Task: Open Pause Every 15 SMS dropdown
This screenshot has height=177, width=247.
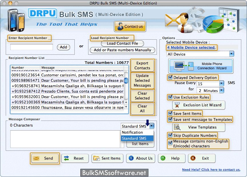Action: [x=222, y=83]
